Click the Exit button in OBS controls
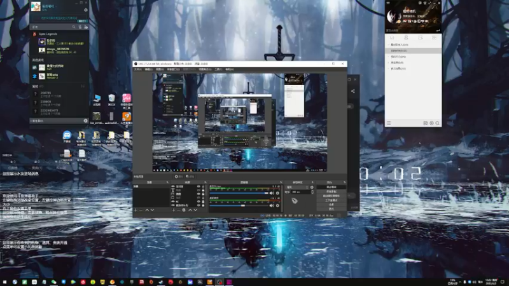Viewport: 509px width, 286px height. (x=331, y=208)
